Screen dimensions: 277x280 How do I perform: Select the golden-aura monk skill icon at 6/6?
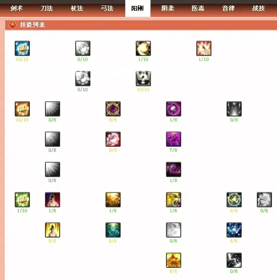click(x=53, y=230)
